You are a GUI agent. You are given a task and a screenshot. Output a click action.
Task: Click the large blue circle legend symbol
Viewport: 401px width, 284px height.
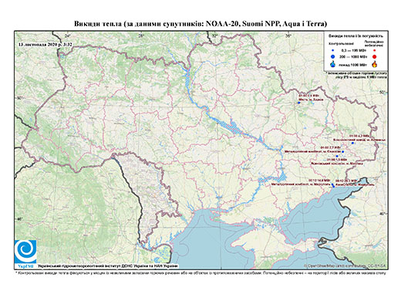coord(333,56)
